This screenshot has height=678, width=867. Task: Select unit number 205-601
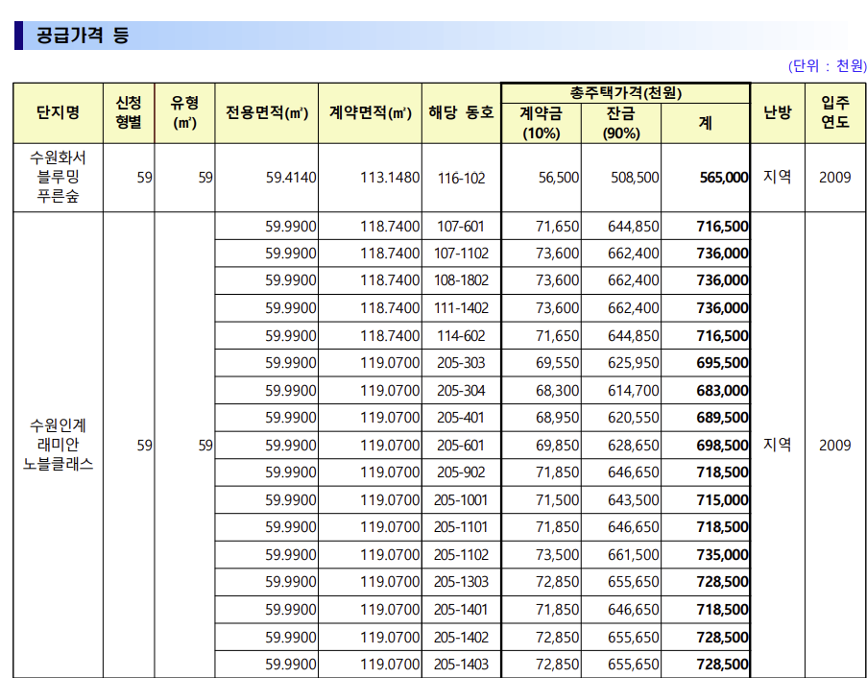pyautogui.click(x=461, y=446)
